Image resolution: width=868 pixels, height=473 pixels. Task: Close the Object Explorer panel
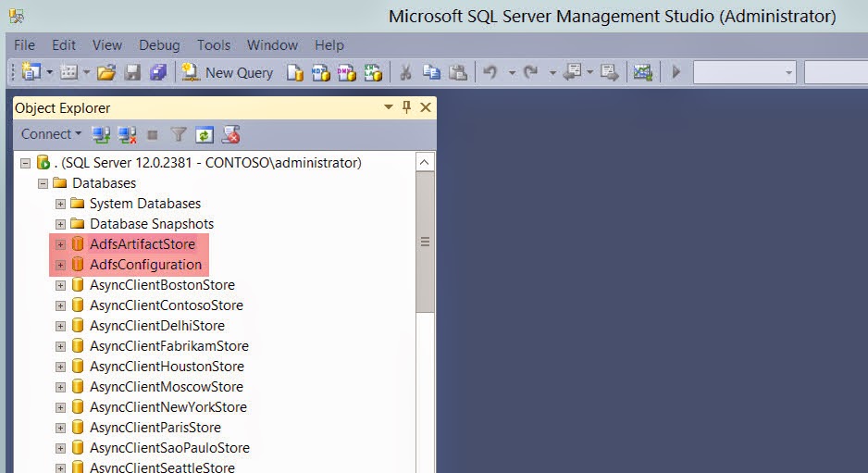[425, 107]
